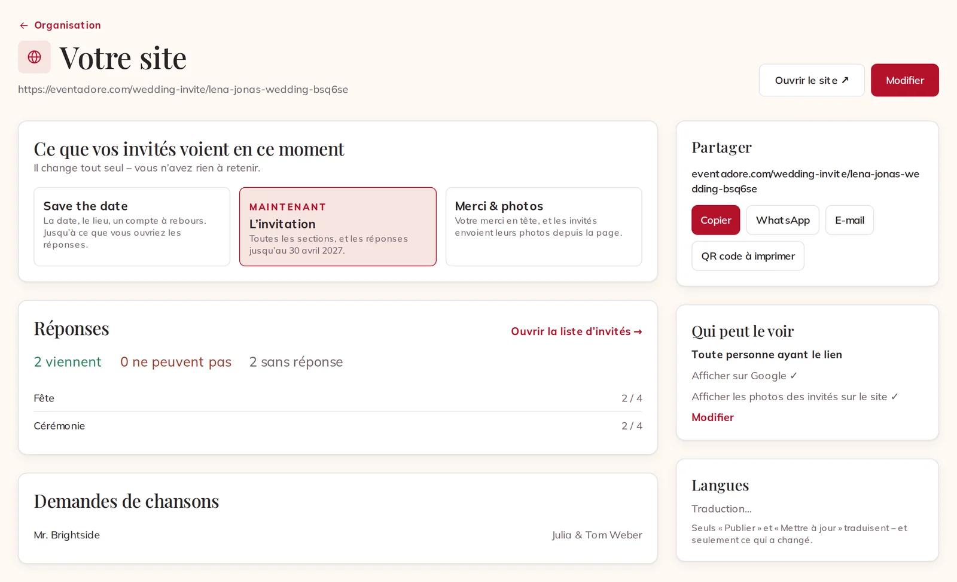Click Modifier under Qui peut le voir
This screenshot has width=957, height=582.
pos(712,418)
